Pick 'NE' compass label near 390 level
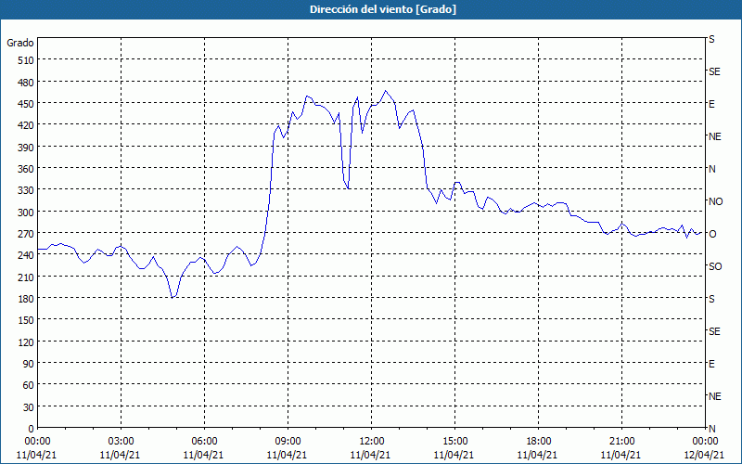Screen dimensions: 742x464 coord(714,136)
